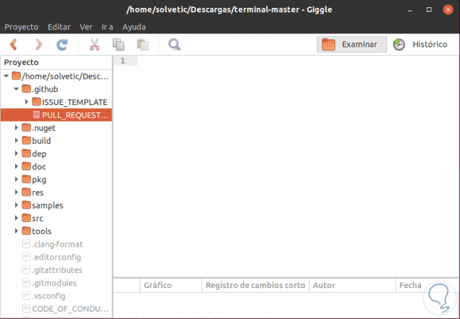This screenshot has width=460, height=319.
Task: Click the Autor column header
Action: pyautogui.click(x=352, y=286)
